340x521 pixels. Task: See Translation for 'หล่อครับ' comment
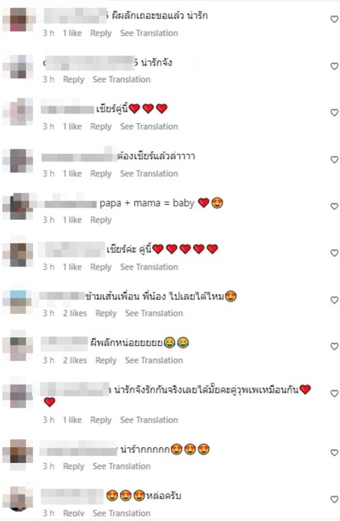(x=121, y=513)
